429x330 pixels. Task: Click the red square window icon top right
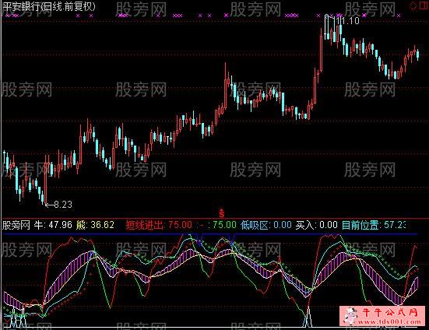pos(424,5)
